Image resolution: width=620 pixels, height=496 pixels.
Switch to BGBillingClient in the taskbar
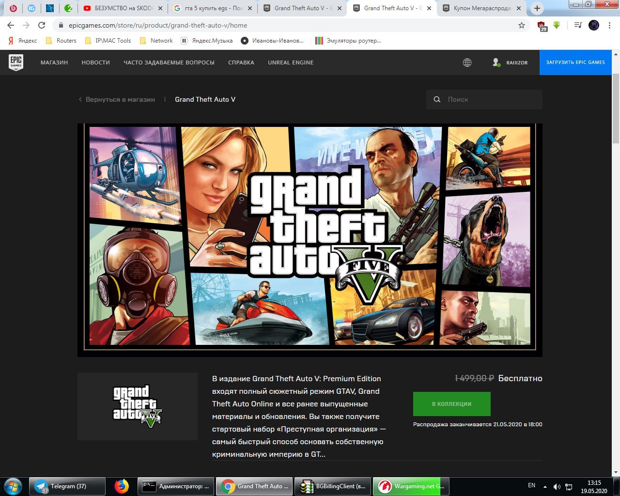tap(333, 486)
